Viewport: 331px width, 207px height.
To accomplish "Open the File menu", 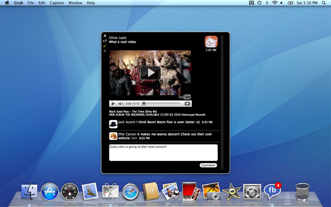I will tap(31, 3).
